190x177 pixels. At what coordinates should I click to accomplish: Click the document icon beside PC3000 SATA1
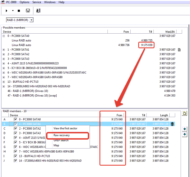tap(179, 50)
